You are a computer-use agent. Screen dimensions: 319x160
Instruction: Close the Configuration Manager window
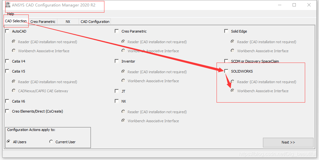[309, 5]
